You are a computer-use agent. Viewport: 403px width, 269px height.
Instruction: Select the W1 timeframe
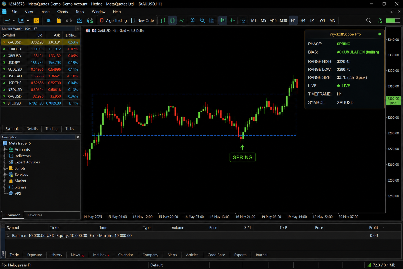322,20
